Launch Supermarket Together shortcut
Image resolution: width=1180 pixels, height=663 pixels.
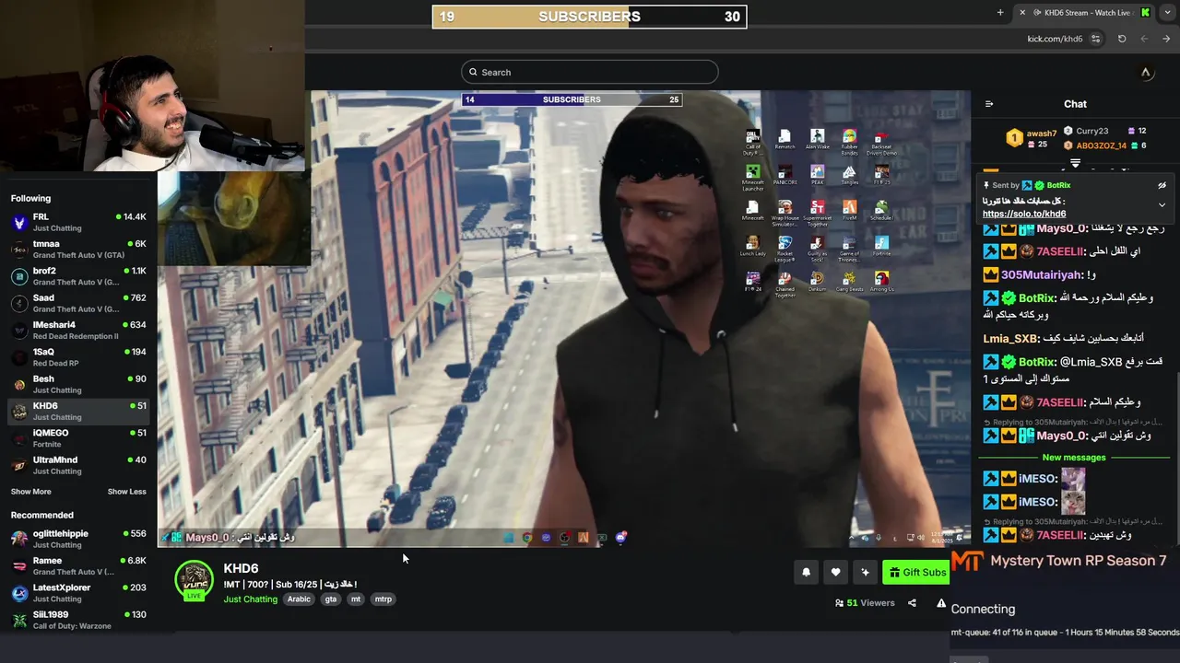pos(817,212)
